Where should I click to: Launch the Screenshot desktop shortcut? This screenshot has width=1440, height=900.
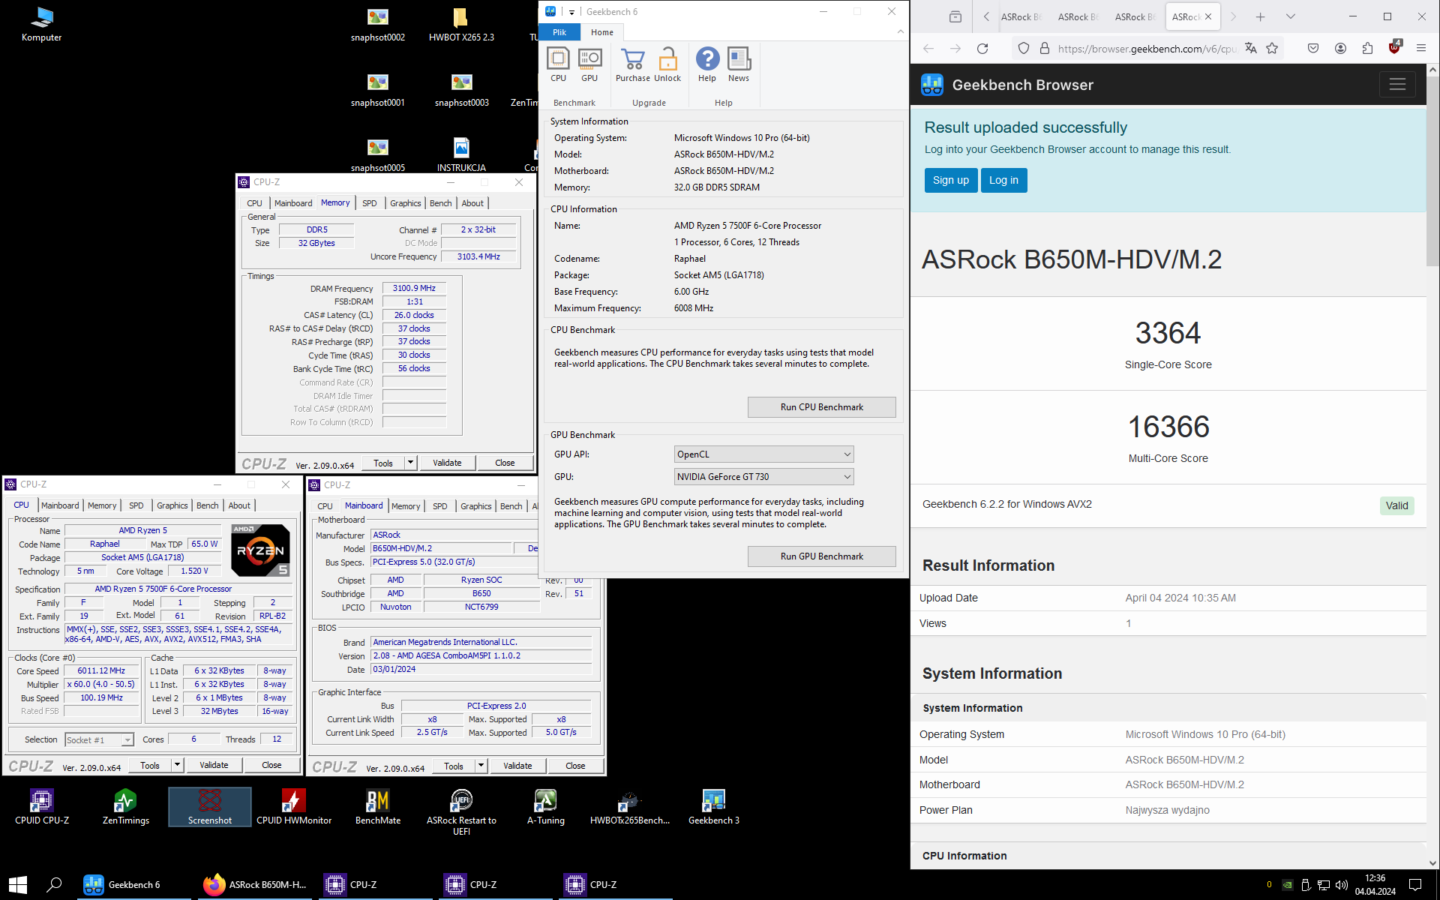click(210, 807)
